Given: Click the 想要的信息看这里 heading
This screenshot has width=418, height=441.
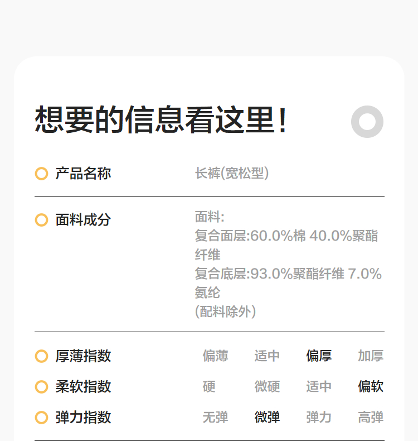Looking at the screenshot, I should click(x=161, y=120).
